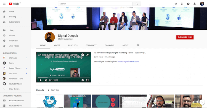This screenshot has width=207, height=108.
Task: Click the search magnifier button
Action: 137,4
